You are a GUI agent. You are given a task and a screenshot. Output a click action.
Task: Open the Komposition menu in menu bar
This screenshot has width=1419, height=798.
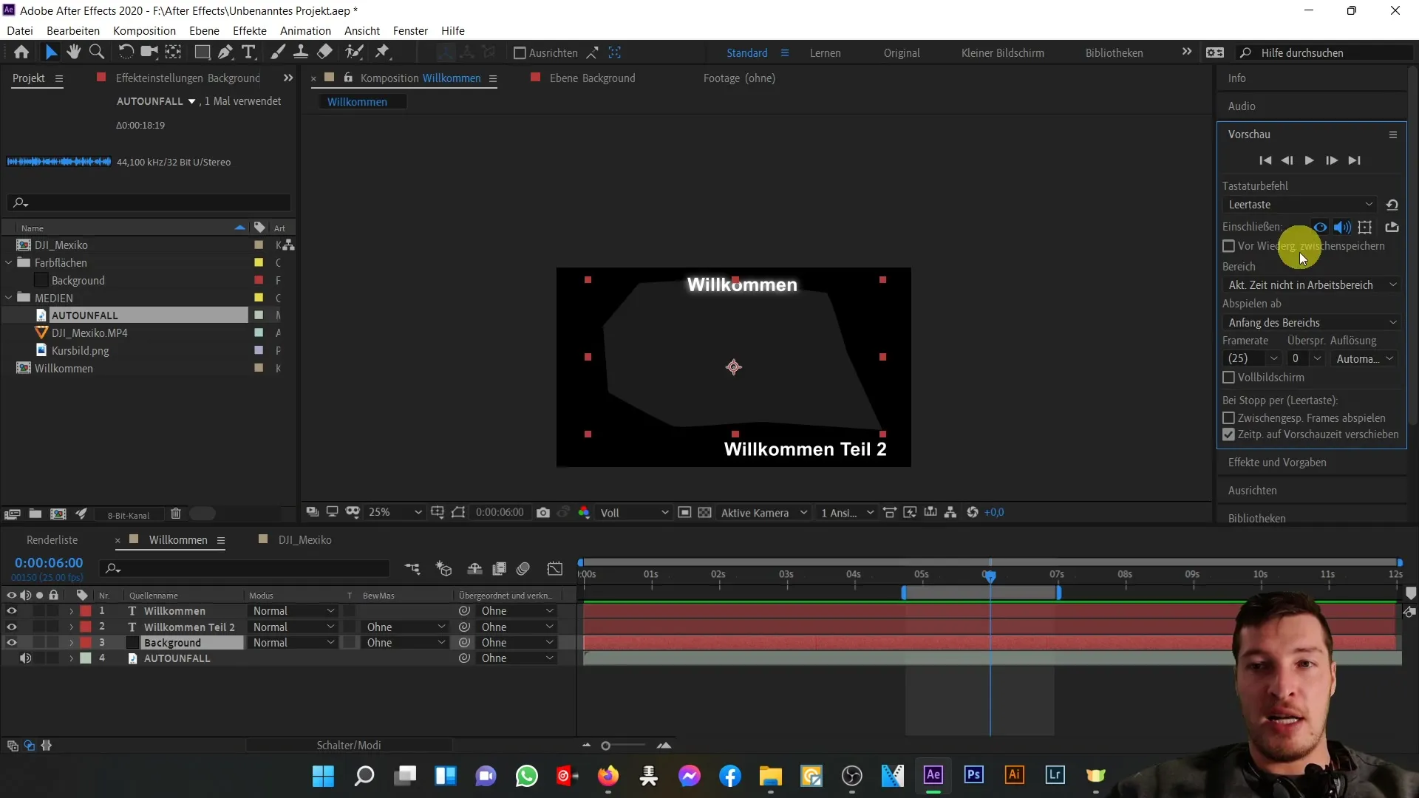click(144, 30)
